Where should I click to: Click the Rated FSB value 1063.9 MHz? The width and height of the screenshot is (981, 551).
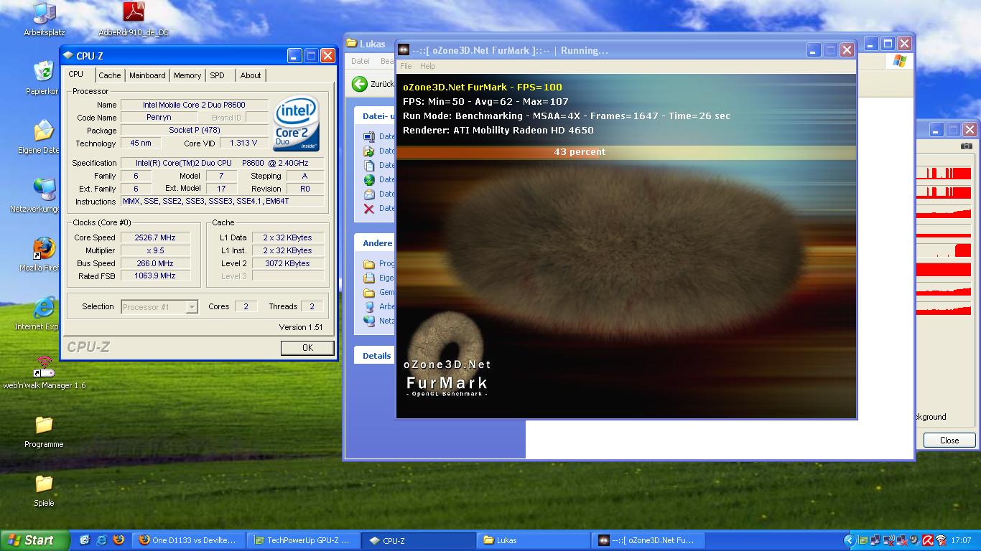(x=155, y=276)
